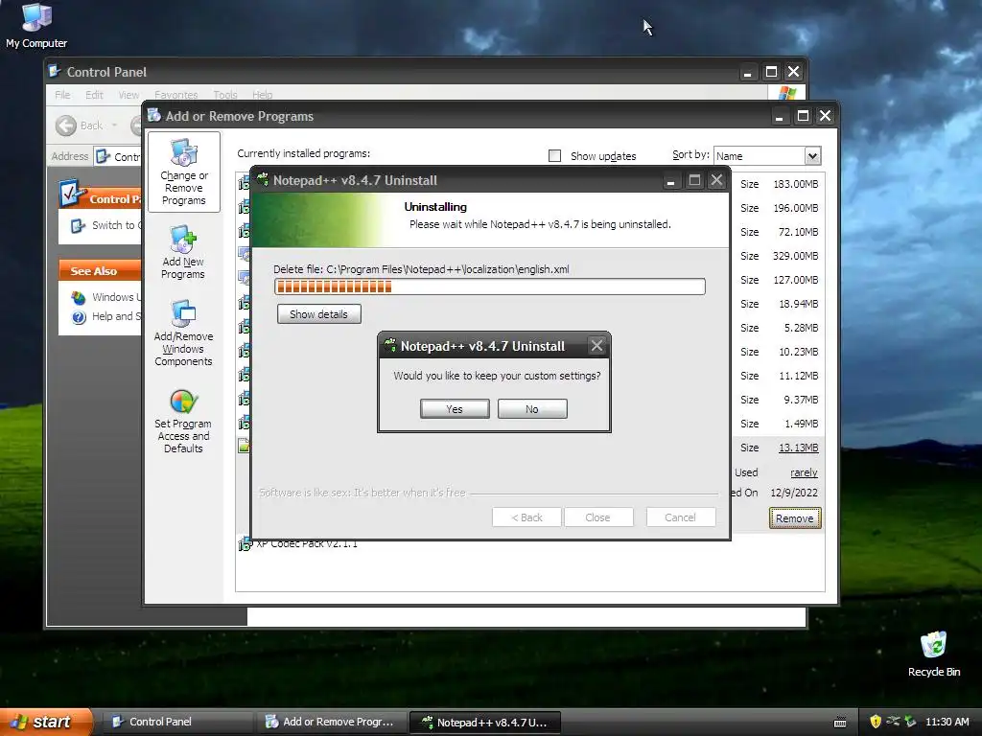
Task: Open the Help menu in Control Panel
Action: coord(263,95)
